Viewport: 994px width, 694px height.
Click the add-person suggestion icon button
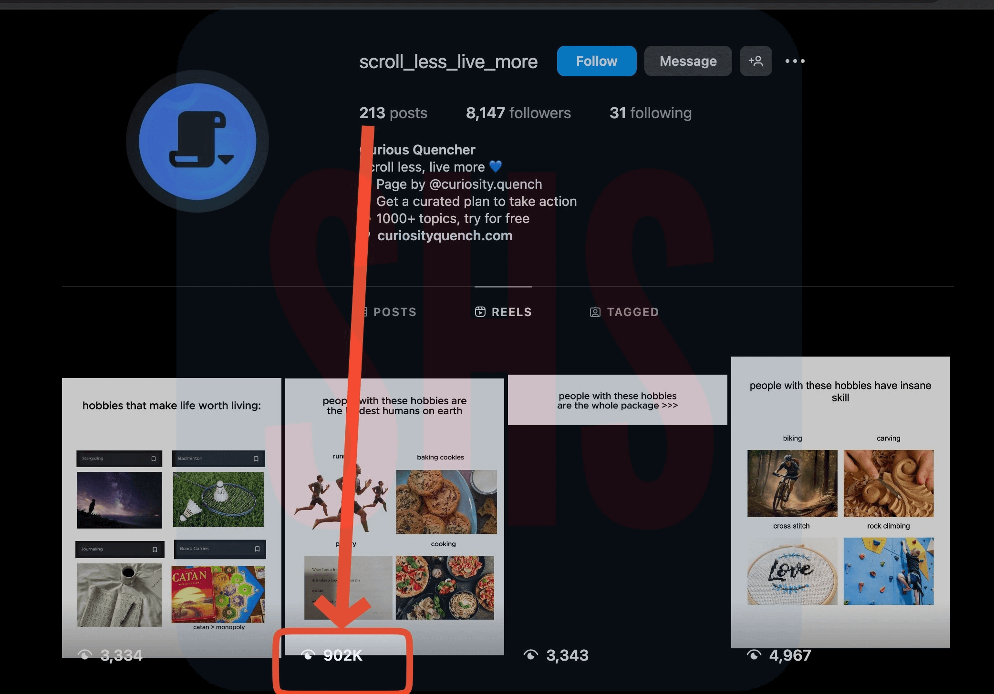(756, 61)
